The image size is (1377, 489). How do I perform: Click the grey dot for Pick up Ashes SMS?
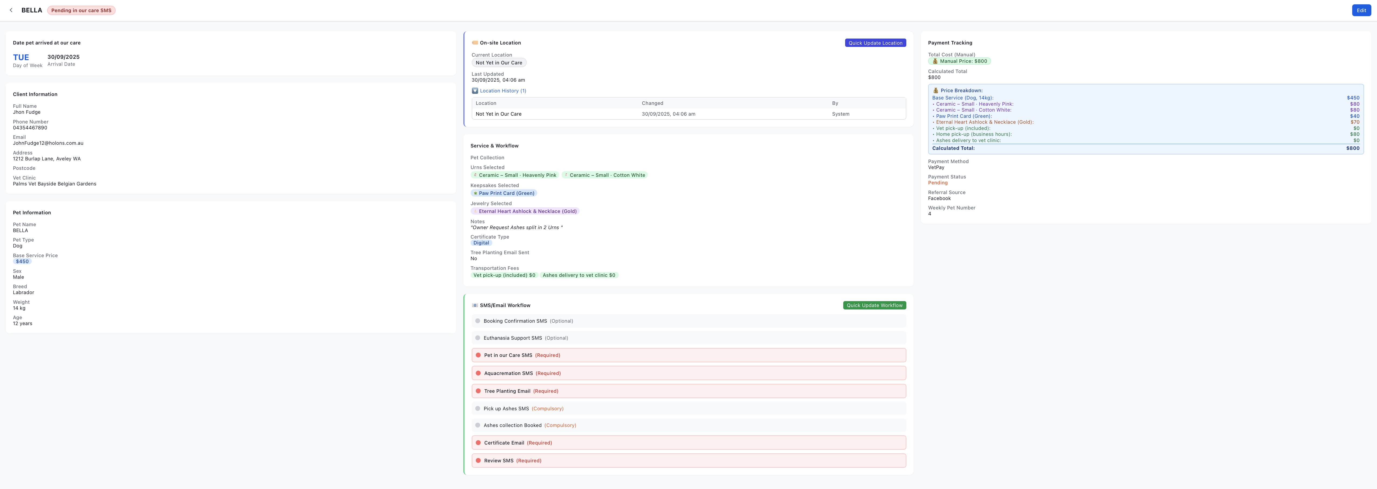477,409
